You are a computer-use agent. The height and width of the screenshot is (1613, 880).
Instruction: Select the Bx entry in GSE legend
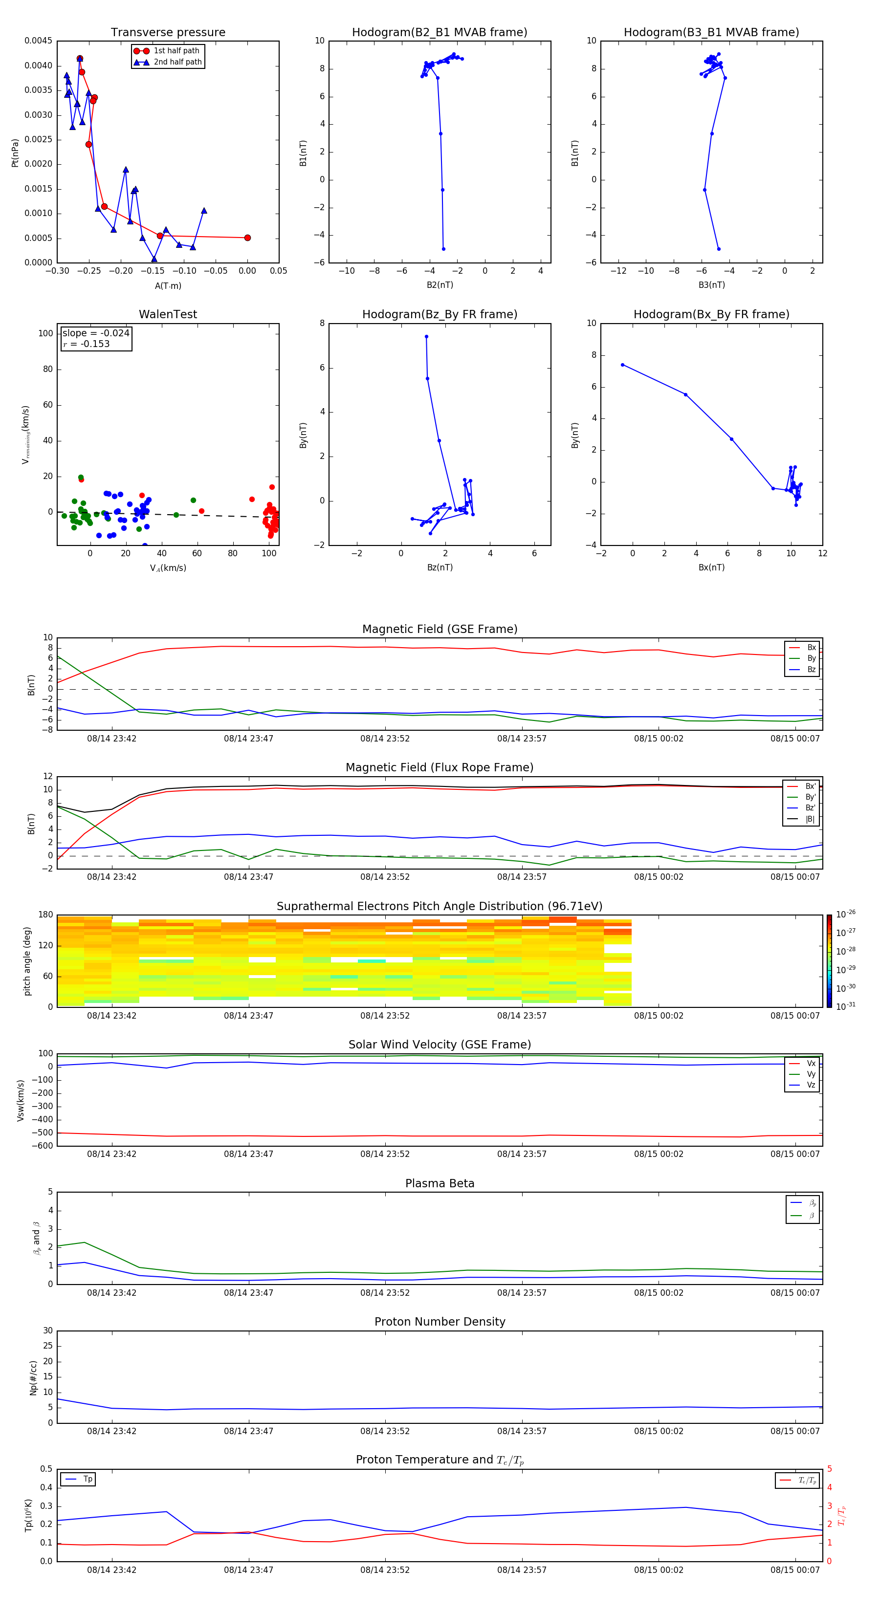(803, 648)
